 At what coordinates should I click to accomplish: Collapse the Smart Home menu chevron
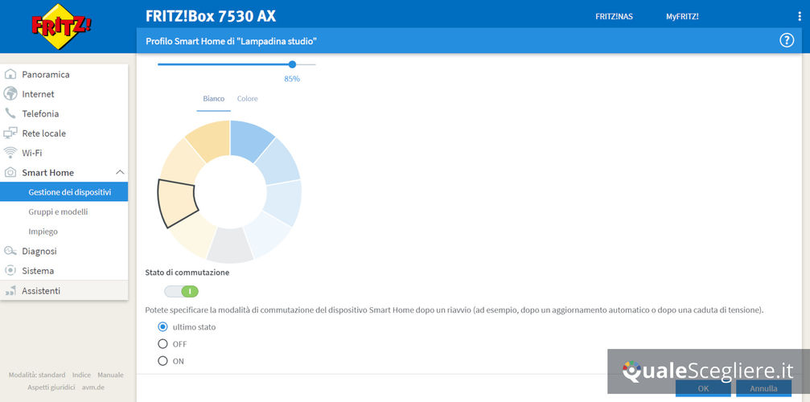click(120, 172)
